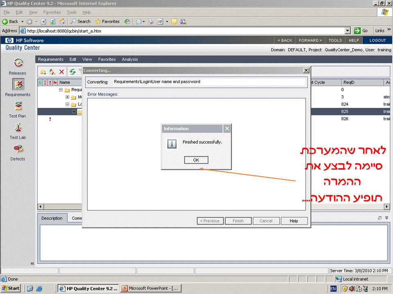Image resolution: width=393 pixels, height=294 pixels.
Task: Click the volume icon in system tray
Action: [352, 289]
